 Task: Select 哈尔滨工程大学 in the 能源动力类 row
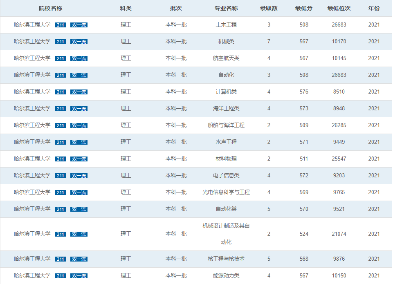point(32,276)
